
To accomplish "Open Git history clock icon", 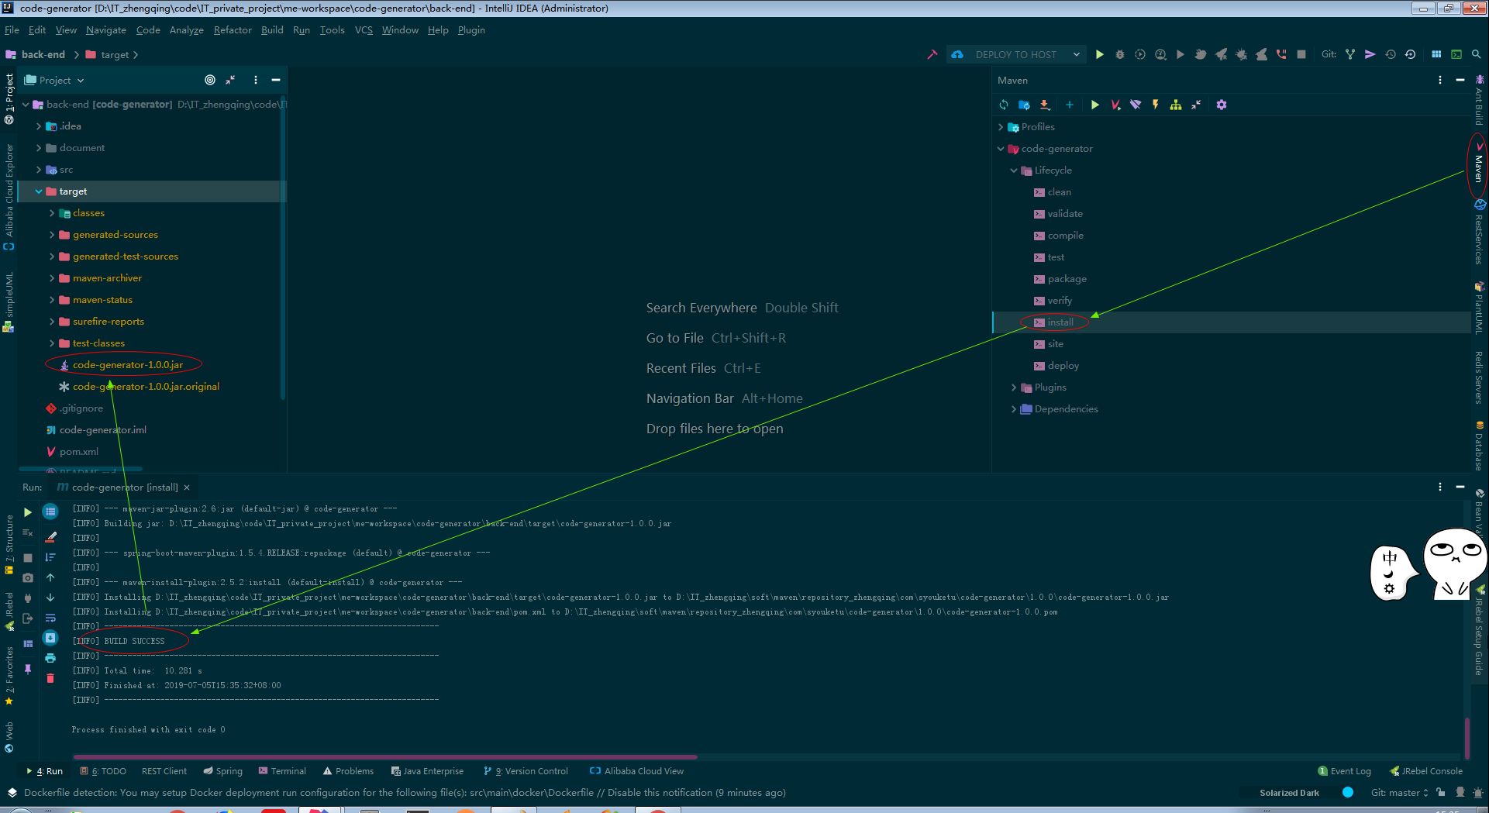I will [x=1391, y=54].
